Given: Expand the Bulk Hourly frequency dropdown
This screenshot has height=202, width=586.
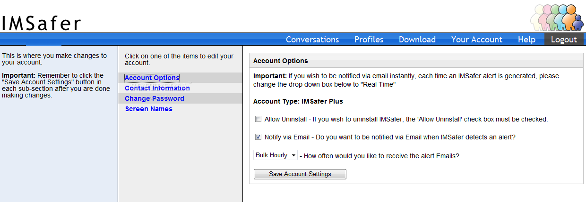Looking at the screenshot, I should [x=276, y=155].
